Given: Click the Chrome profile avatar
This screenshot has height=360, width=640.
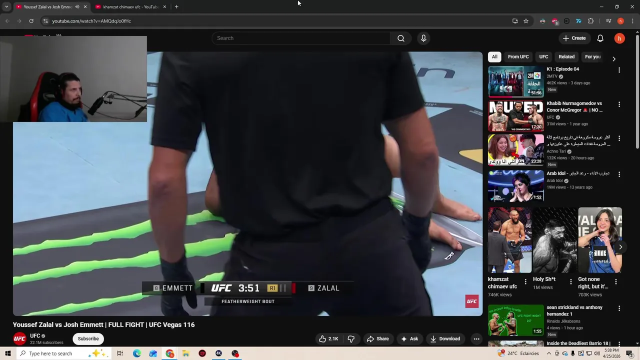Looking at the screenshot, I should pyautogui.click(x=620, y=21).
